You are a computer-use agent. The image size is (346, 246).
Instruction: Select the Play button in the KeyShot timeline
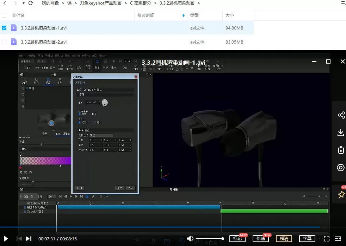pyautogui.click(x=71, y=196)
